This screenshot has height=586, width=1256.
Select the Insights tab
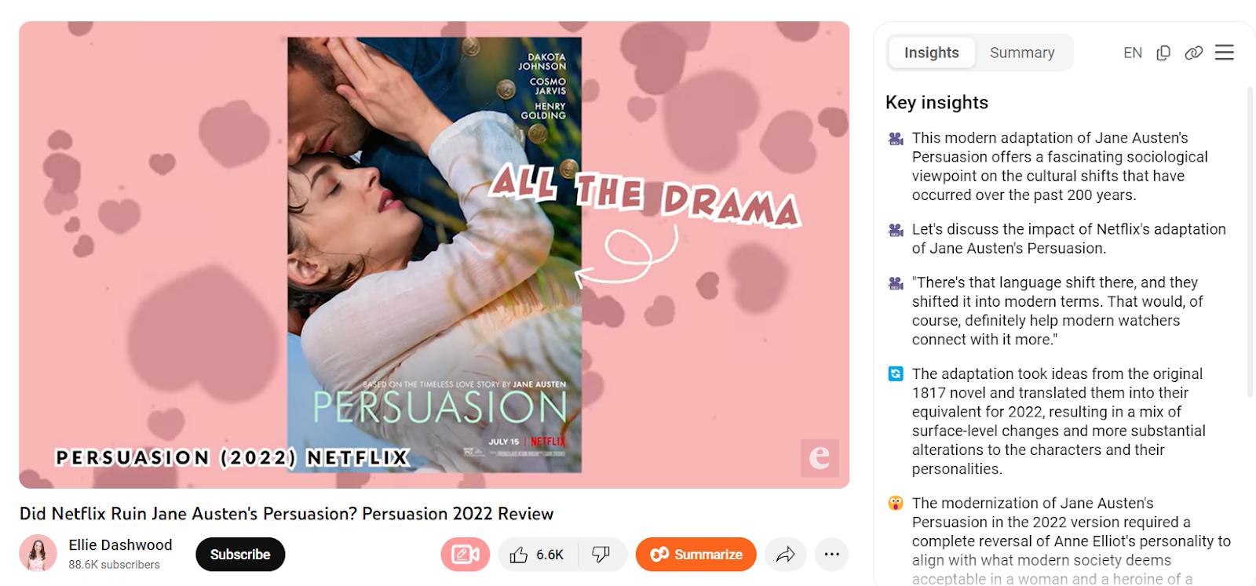coord(932,53)
